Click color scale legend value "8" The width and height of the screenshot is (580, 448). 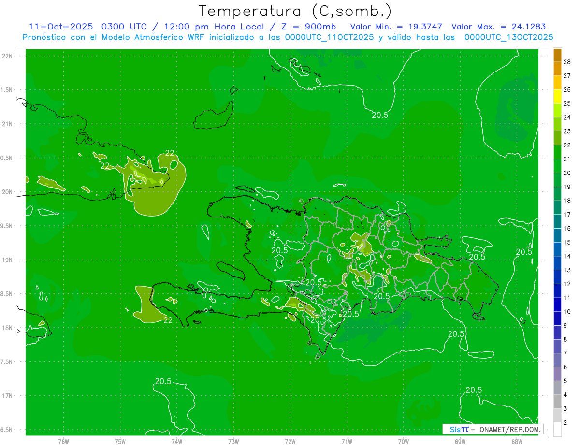tap(565, 339)
